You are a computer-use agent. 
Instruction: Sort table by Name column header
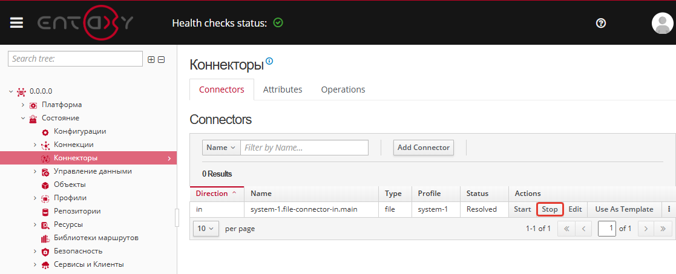311,194
